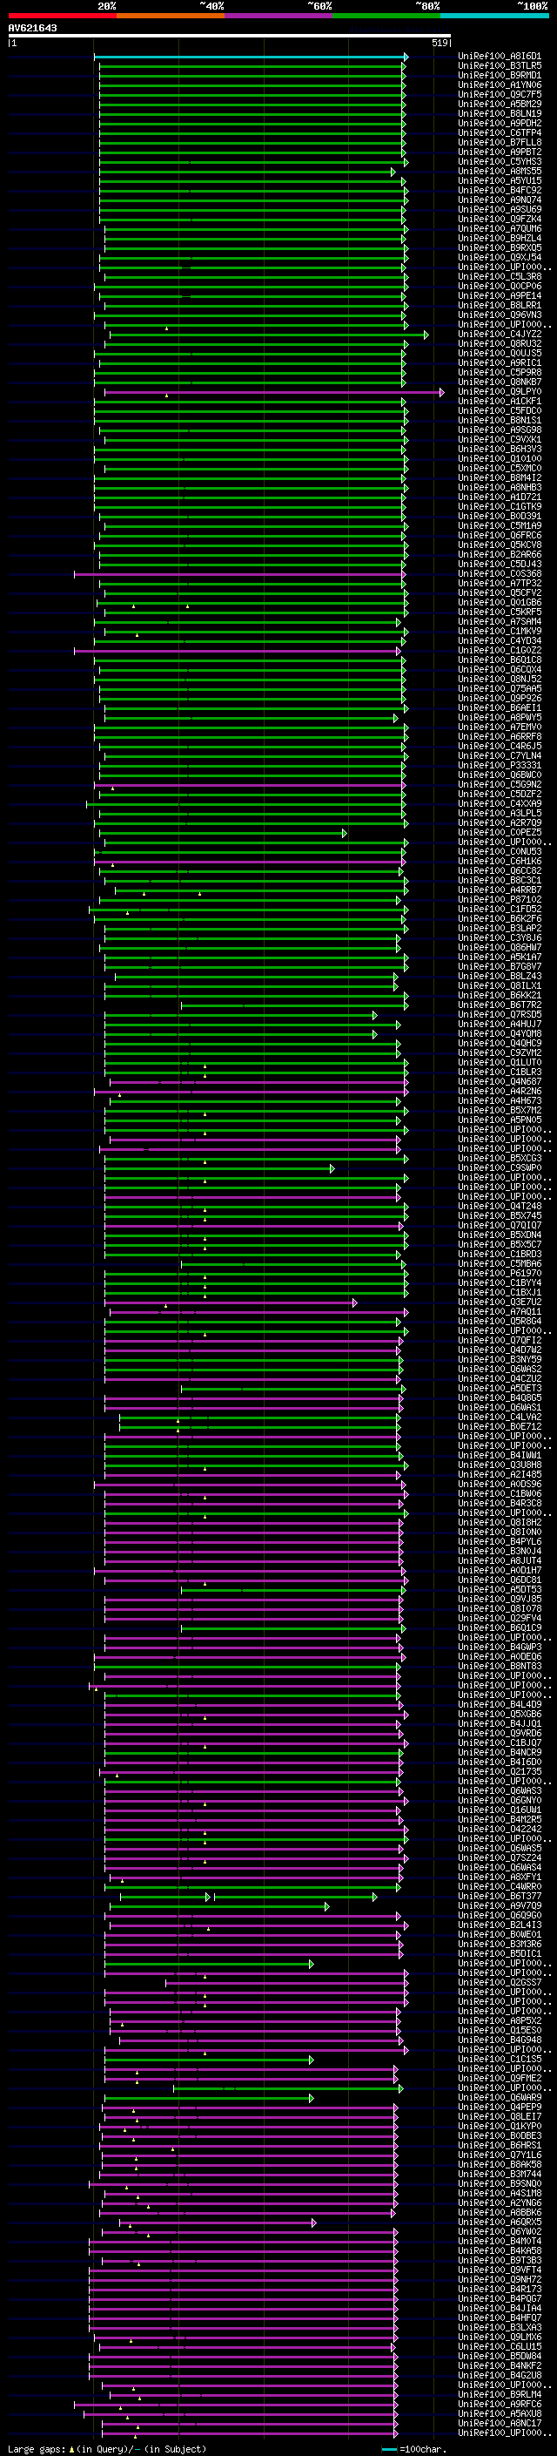This screenshot has width=557, height=2456.
Task: Select the UniRef100_C0PEZ5 label
Action: (499, 832)
